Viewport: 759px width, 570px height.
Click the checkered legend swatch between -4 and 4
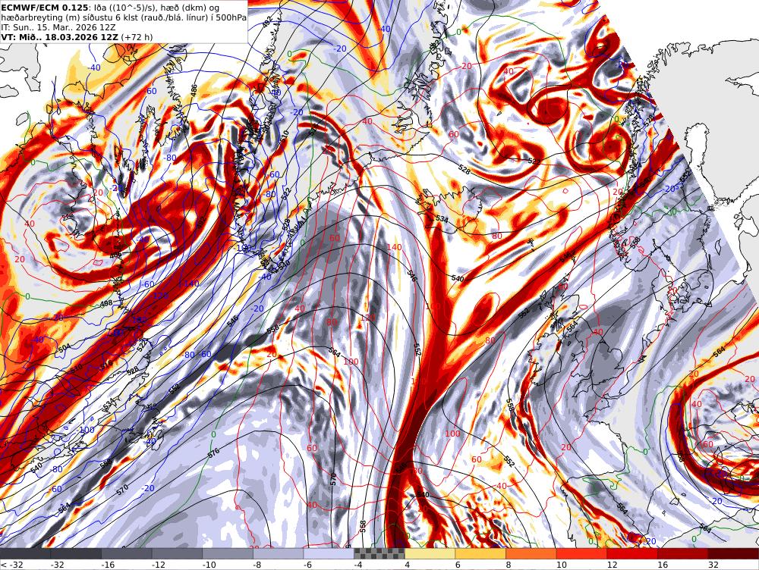(379, 553)
